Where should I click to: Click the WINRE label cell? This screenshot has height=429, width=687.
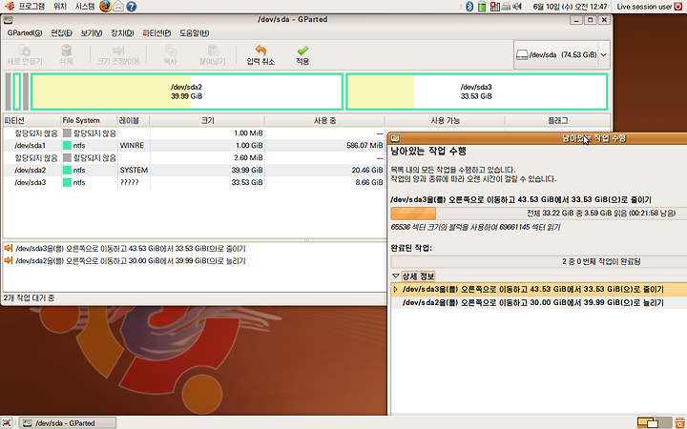coord(132,145)
